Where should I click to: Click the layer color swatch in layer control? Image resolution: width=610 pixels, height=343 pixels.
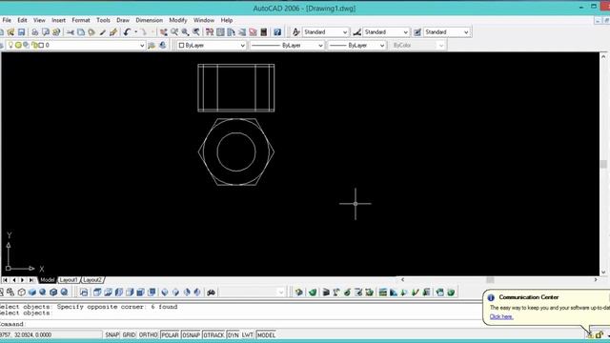(x=41, y=45)
